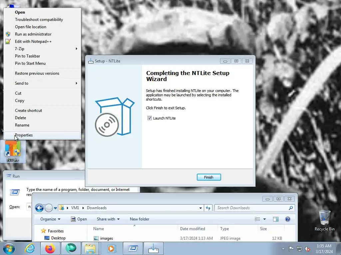Select Pin to Taskbar
Screen dimensions: 341x255
click(x=42, y=56)
